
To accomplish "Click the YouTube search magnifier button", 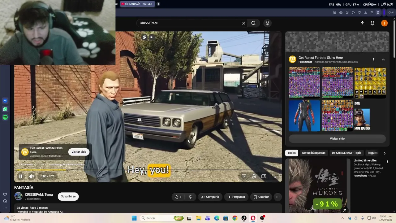I will click(x=253, y=23).
